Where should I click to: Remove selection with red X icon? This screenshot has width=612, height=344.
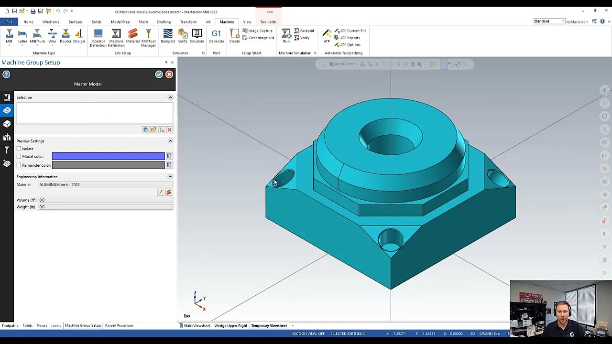(x=169, y=130)
